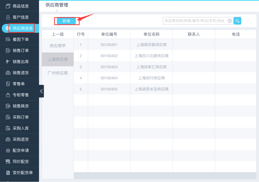Click the horizontal scrollbar below the table
259x182 pixels.
point(165,176)
